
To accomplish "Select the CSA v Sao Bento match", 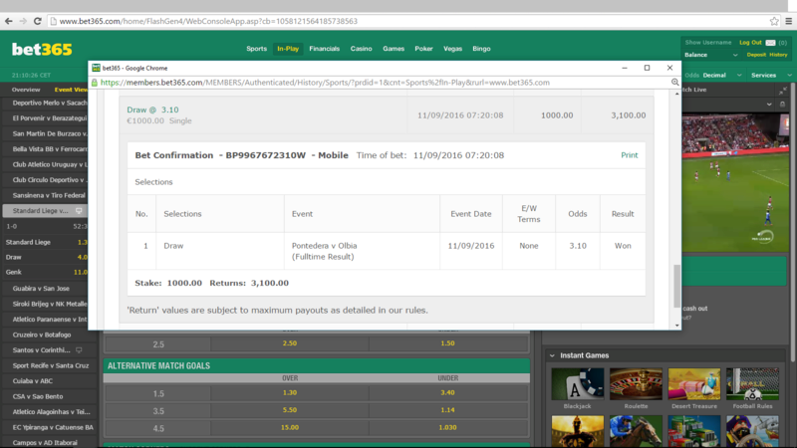I will click(x=38, y=396).
